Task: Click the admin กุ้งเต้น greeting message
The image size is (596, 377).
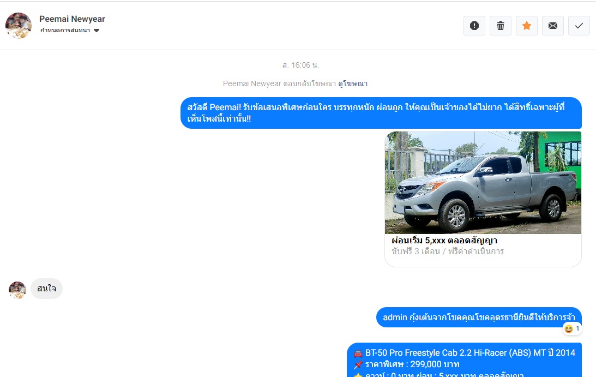Action: tap(479, 318)
